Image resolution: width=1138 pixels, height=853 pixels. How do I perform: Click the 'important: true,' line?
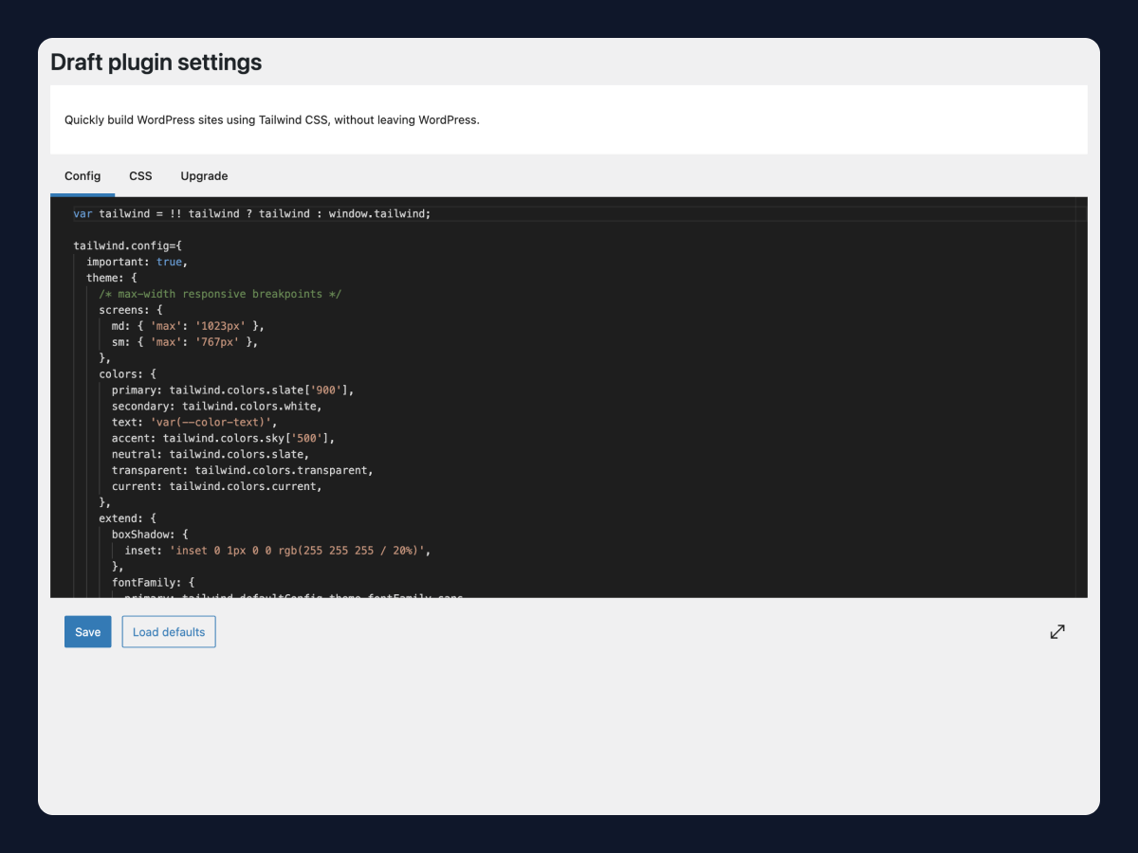point(138,262)
